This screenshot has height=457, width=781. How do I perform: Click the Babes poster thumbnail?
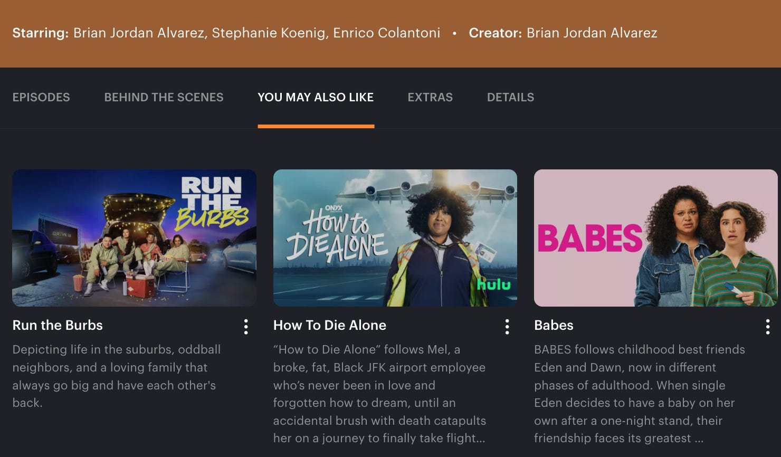(656, 238)
